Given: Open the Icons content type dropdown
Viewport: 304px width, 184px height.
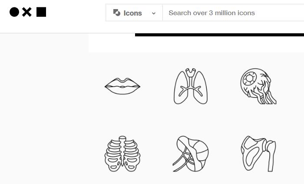Looking at the screenshot, I should click(134, 13).
